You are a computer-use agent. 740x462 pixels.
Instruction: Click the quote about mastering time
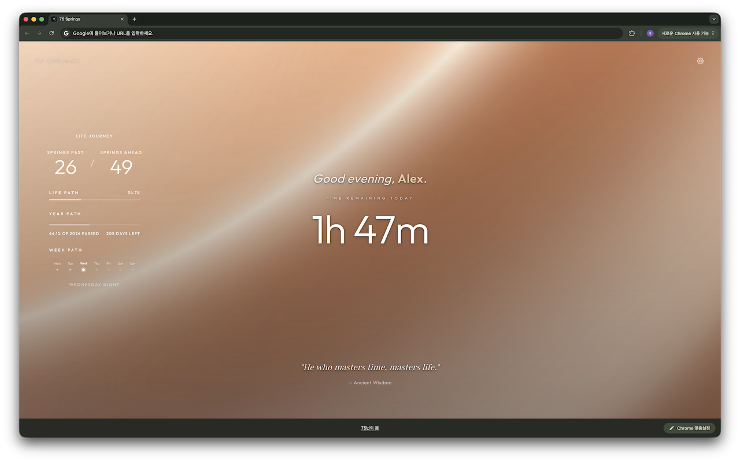(370, 367)
